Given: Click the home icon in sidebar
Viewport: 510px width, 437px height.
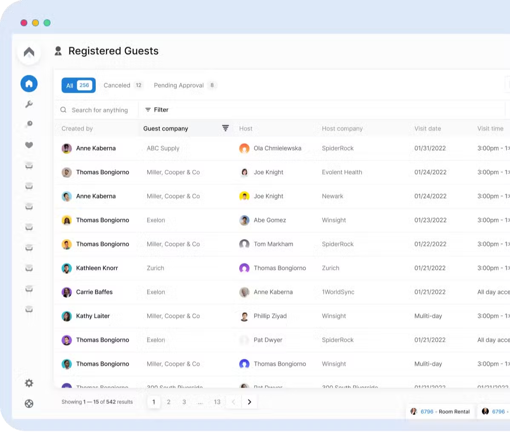Looking at the screenshot, I should pyautogui.click(x=29, y=84).
